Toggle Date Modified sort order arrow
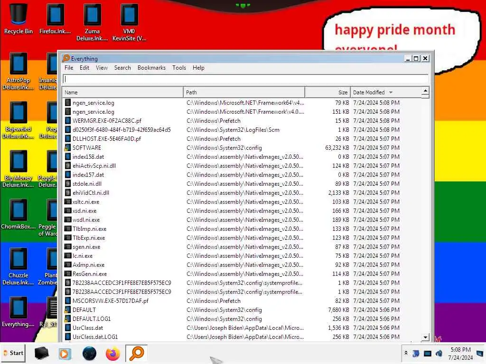This screenshot has height=364, width=486. coord(391,92)
